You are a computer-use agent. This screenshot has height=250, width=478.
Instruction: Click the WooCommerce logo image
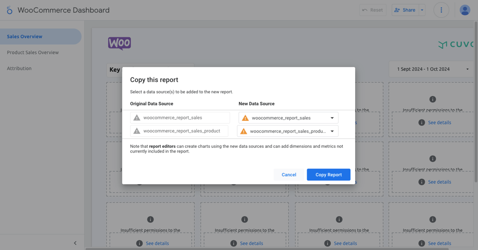pyautogui.click(x=119, y=43)
